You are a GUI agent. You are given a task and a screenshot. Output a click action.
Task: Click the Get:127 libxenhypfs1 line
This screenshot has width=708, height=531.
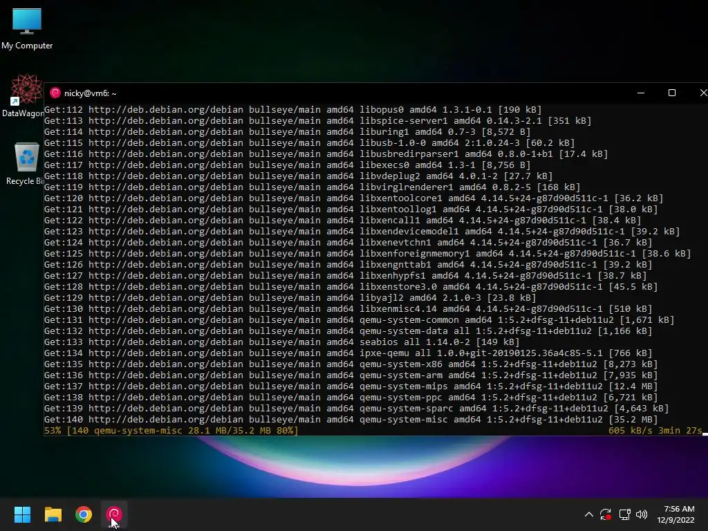coord(346,275)
